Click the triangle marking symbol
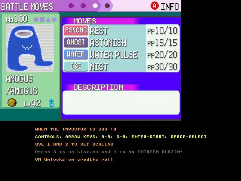 pyautogui.click(x=48, y=20)
